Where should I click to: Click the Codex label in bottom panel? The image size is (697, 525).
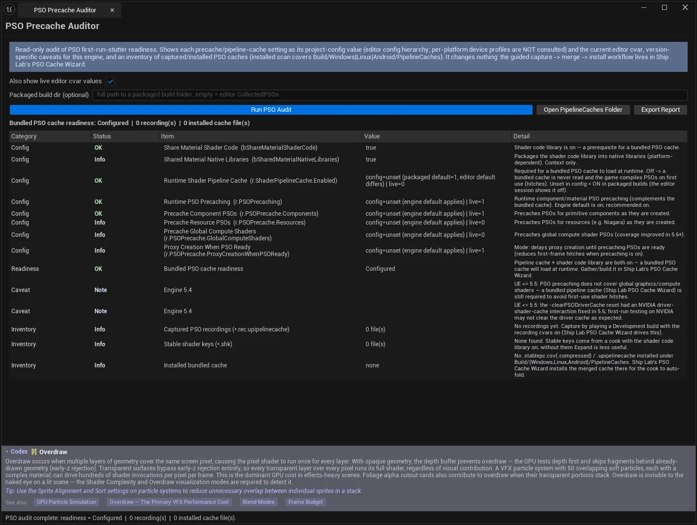(19, 452)
